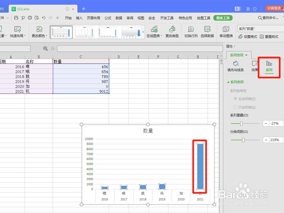The image size is (284, 213).
Task: Click the Print Preview icon
Action: (37, 18)
